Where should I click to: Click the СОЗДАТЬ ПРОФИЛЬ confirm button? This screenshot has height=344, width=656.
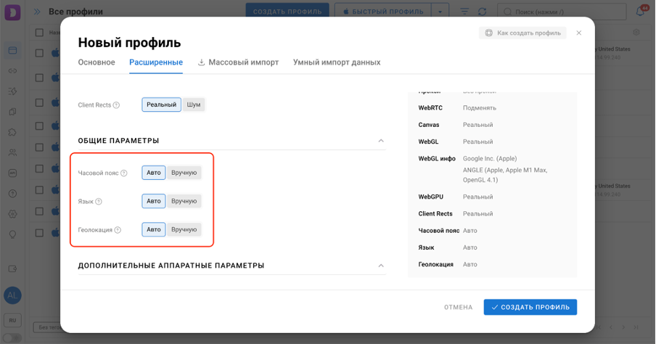point(530,307)
